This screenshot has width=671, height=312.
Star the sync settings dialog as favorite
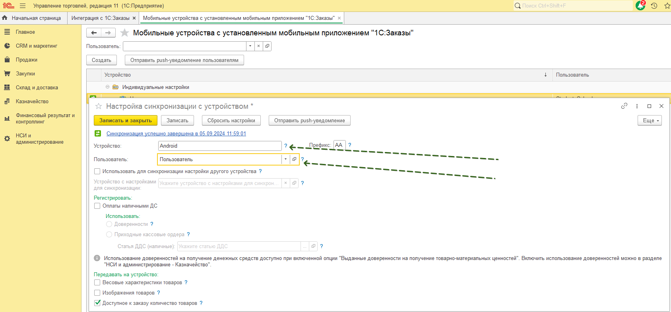tap(99, 106)
